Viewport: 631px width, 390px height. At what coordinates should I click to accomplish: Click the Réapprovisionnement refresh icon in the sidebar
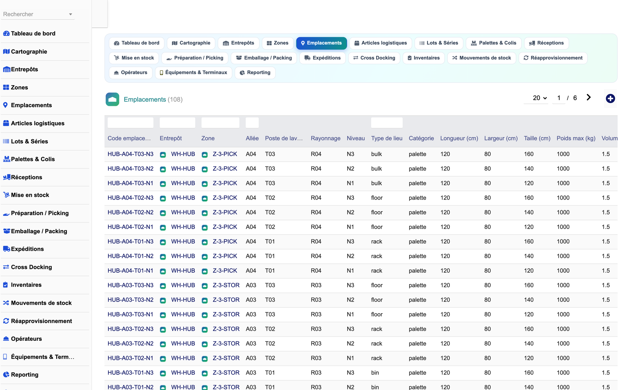tap(6, 321)
